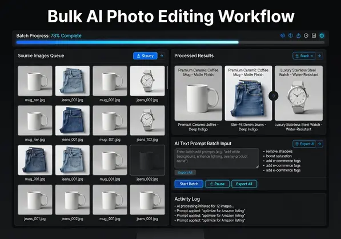Open the Stadt dropdown in Processed Results
The image size is (341, 239).
click(304, 56)
